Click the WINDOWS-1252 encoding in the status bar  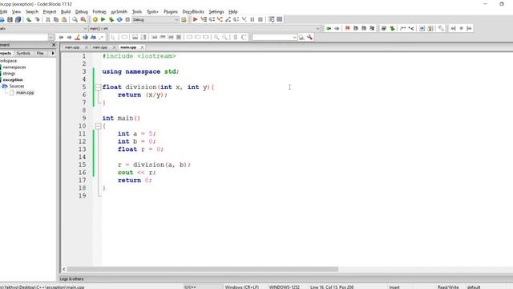[x=285, y=287]
